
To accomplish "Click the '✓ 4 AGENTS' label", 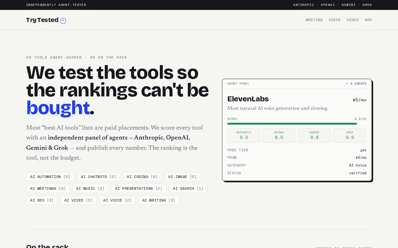I will click(356, 84).
